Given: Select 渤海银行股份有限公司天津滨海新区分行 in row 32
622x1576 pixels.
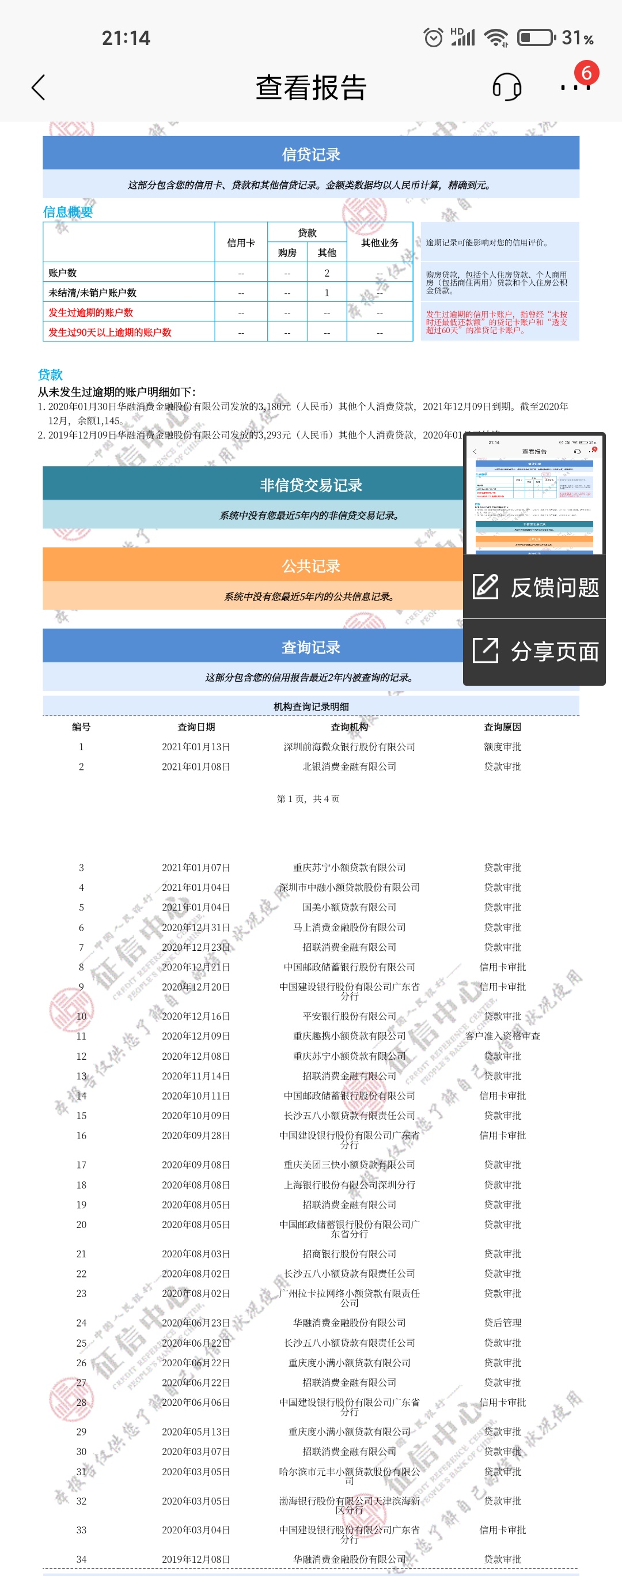Looking at the screenshot, I should click(x=349, y=1505).
